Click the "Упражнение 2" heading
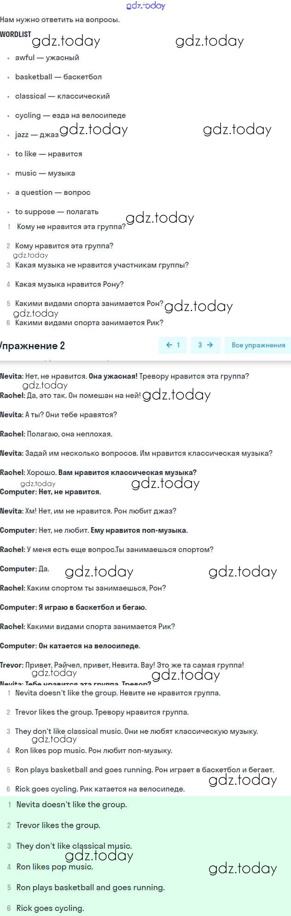Viewport: 291px width, 916px height. (x=33, y=346)
